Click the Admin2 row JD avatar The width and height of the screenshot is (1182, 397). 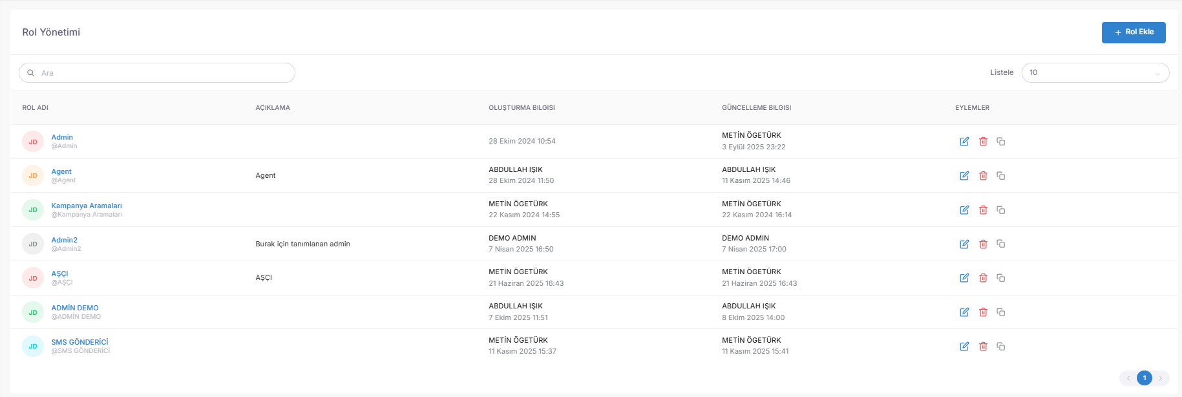(x=33, y=244)
